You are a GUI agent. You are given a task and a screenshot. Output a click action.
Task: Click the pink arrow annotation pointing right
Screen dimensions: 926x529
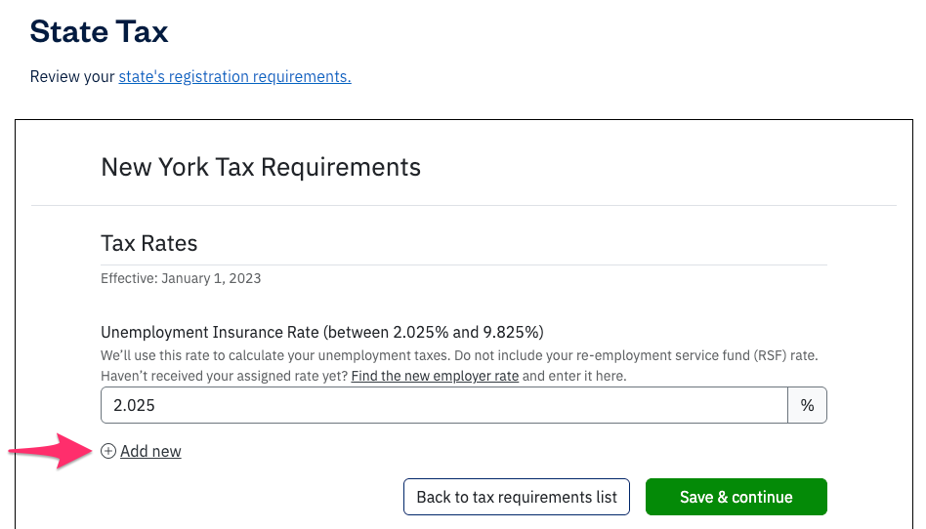(49, 451)
